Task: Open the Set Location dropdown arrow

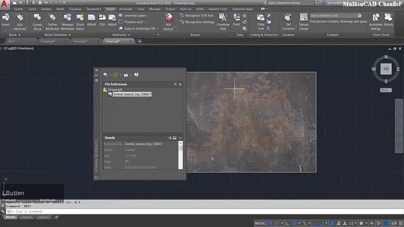Action: pos(296,26)
